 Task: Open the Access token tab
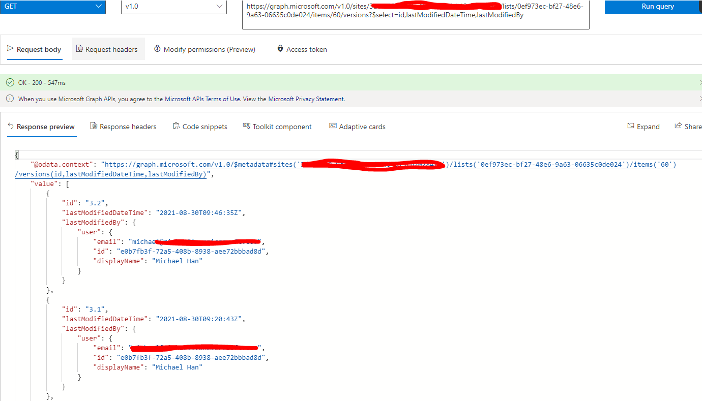(302, 49)
